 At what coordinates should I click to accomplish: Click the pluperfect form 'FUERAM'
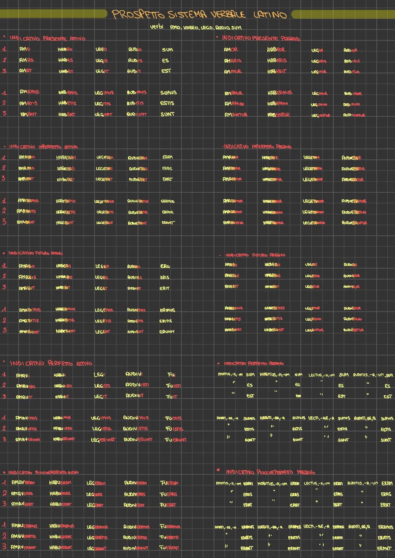[x=169, y=483]
